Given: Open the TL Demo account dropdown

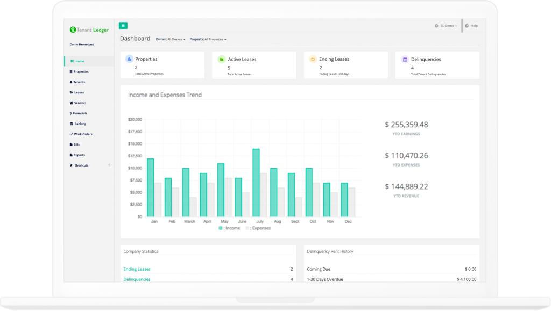Looking at the screenshot, I should pyautogui.click(x=445, y=25).
